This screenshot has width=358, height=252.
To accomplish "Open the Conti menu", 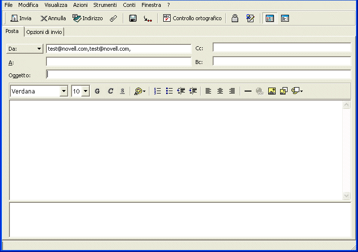I will [129, 5].
